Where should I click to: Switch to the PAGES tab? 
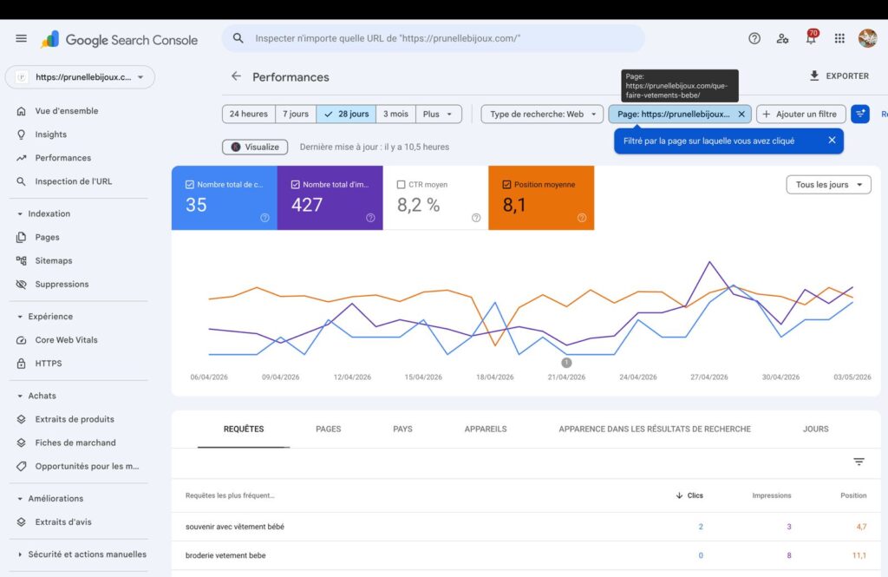point(329,429)
